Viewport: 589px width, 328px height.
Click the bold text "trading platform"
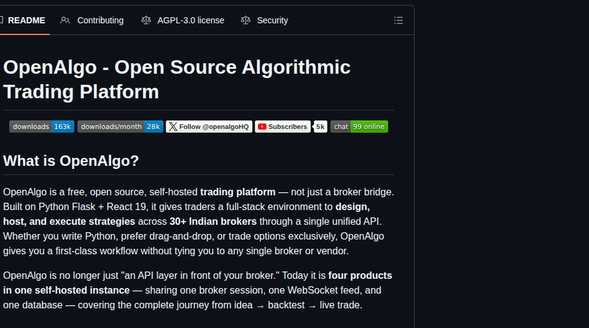point(238,192)
